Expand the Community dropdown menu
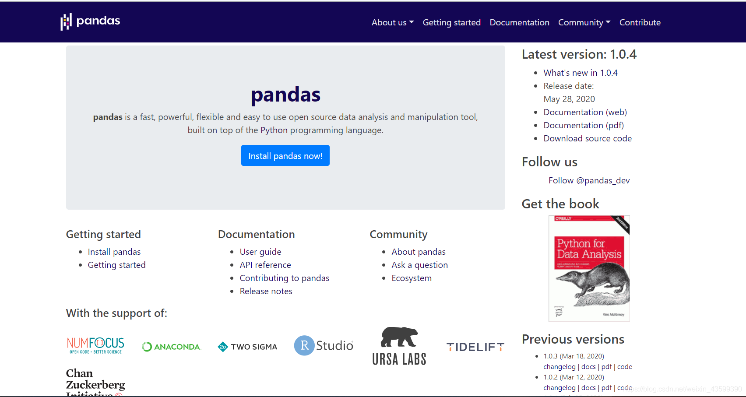 [x=584, y=22]
